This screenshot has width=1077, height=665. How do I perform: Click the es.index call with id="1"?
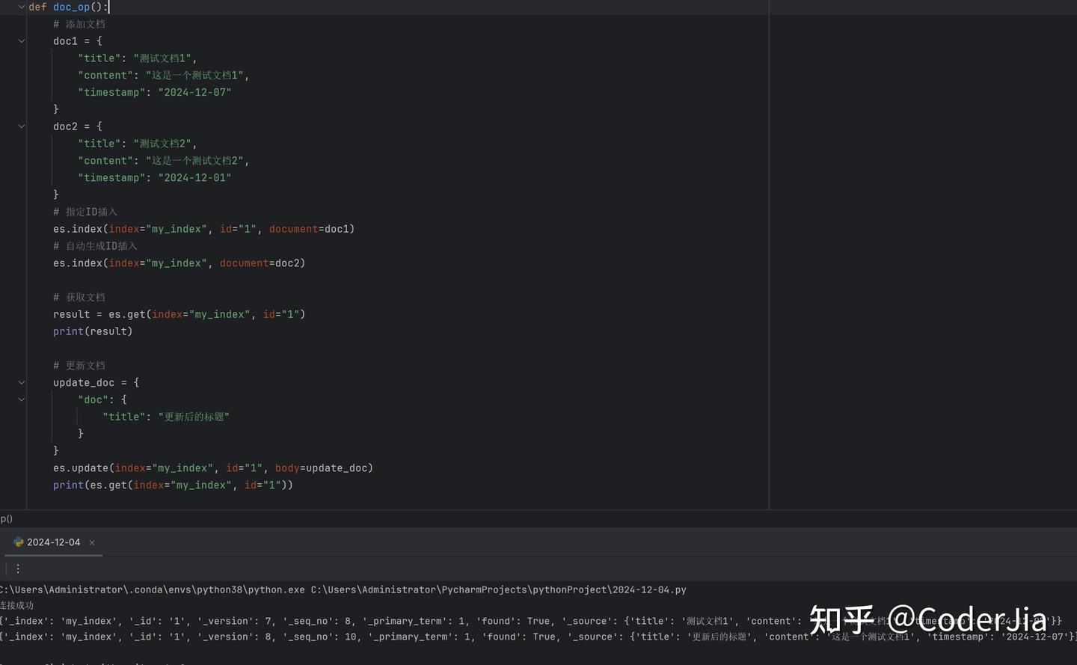(202, 228)
